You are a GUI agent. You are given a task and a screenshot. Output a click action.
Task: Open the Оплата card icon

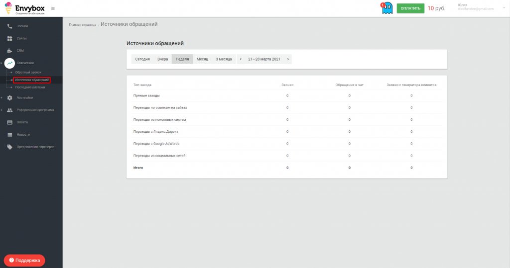10,122
